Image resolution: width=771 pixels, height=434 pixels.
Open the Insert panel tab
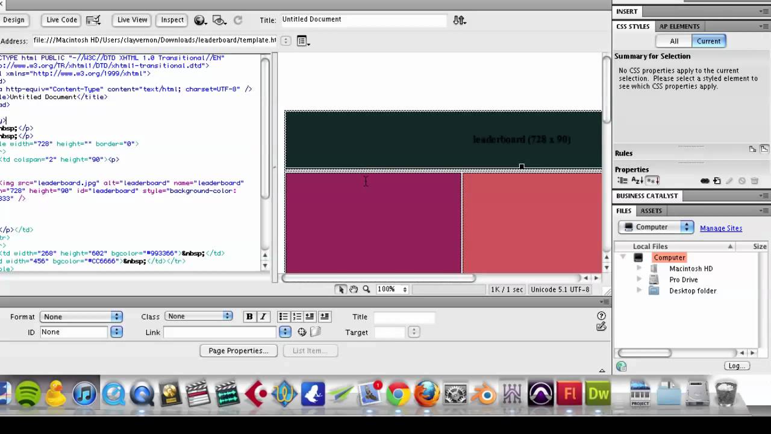click(x=626, y=11)
